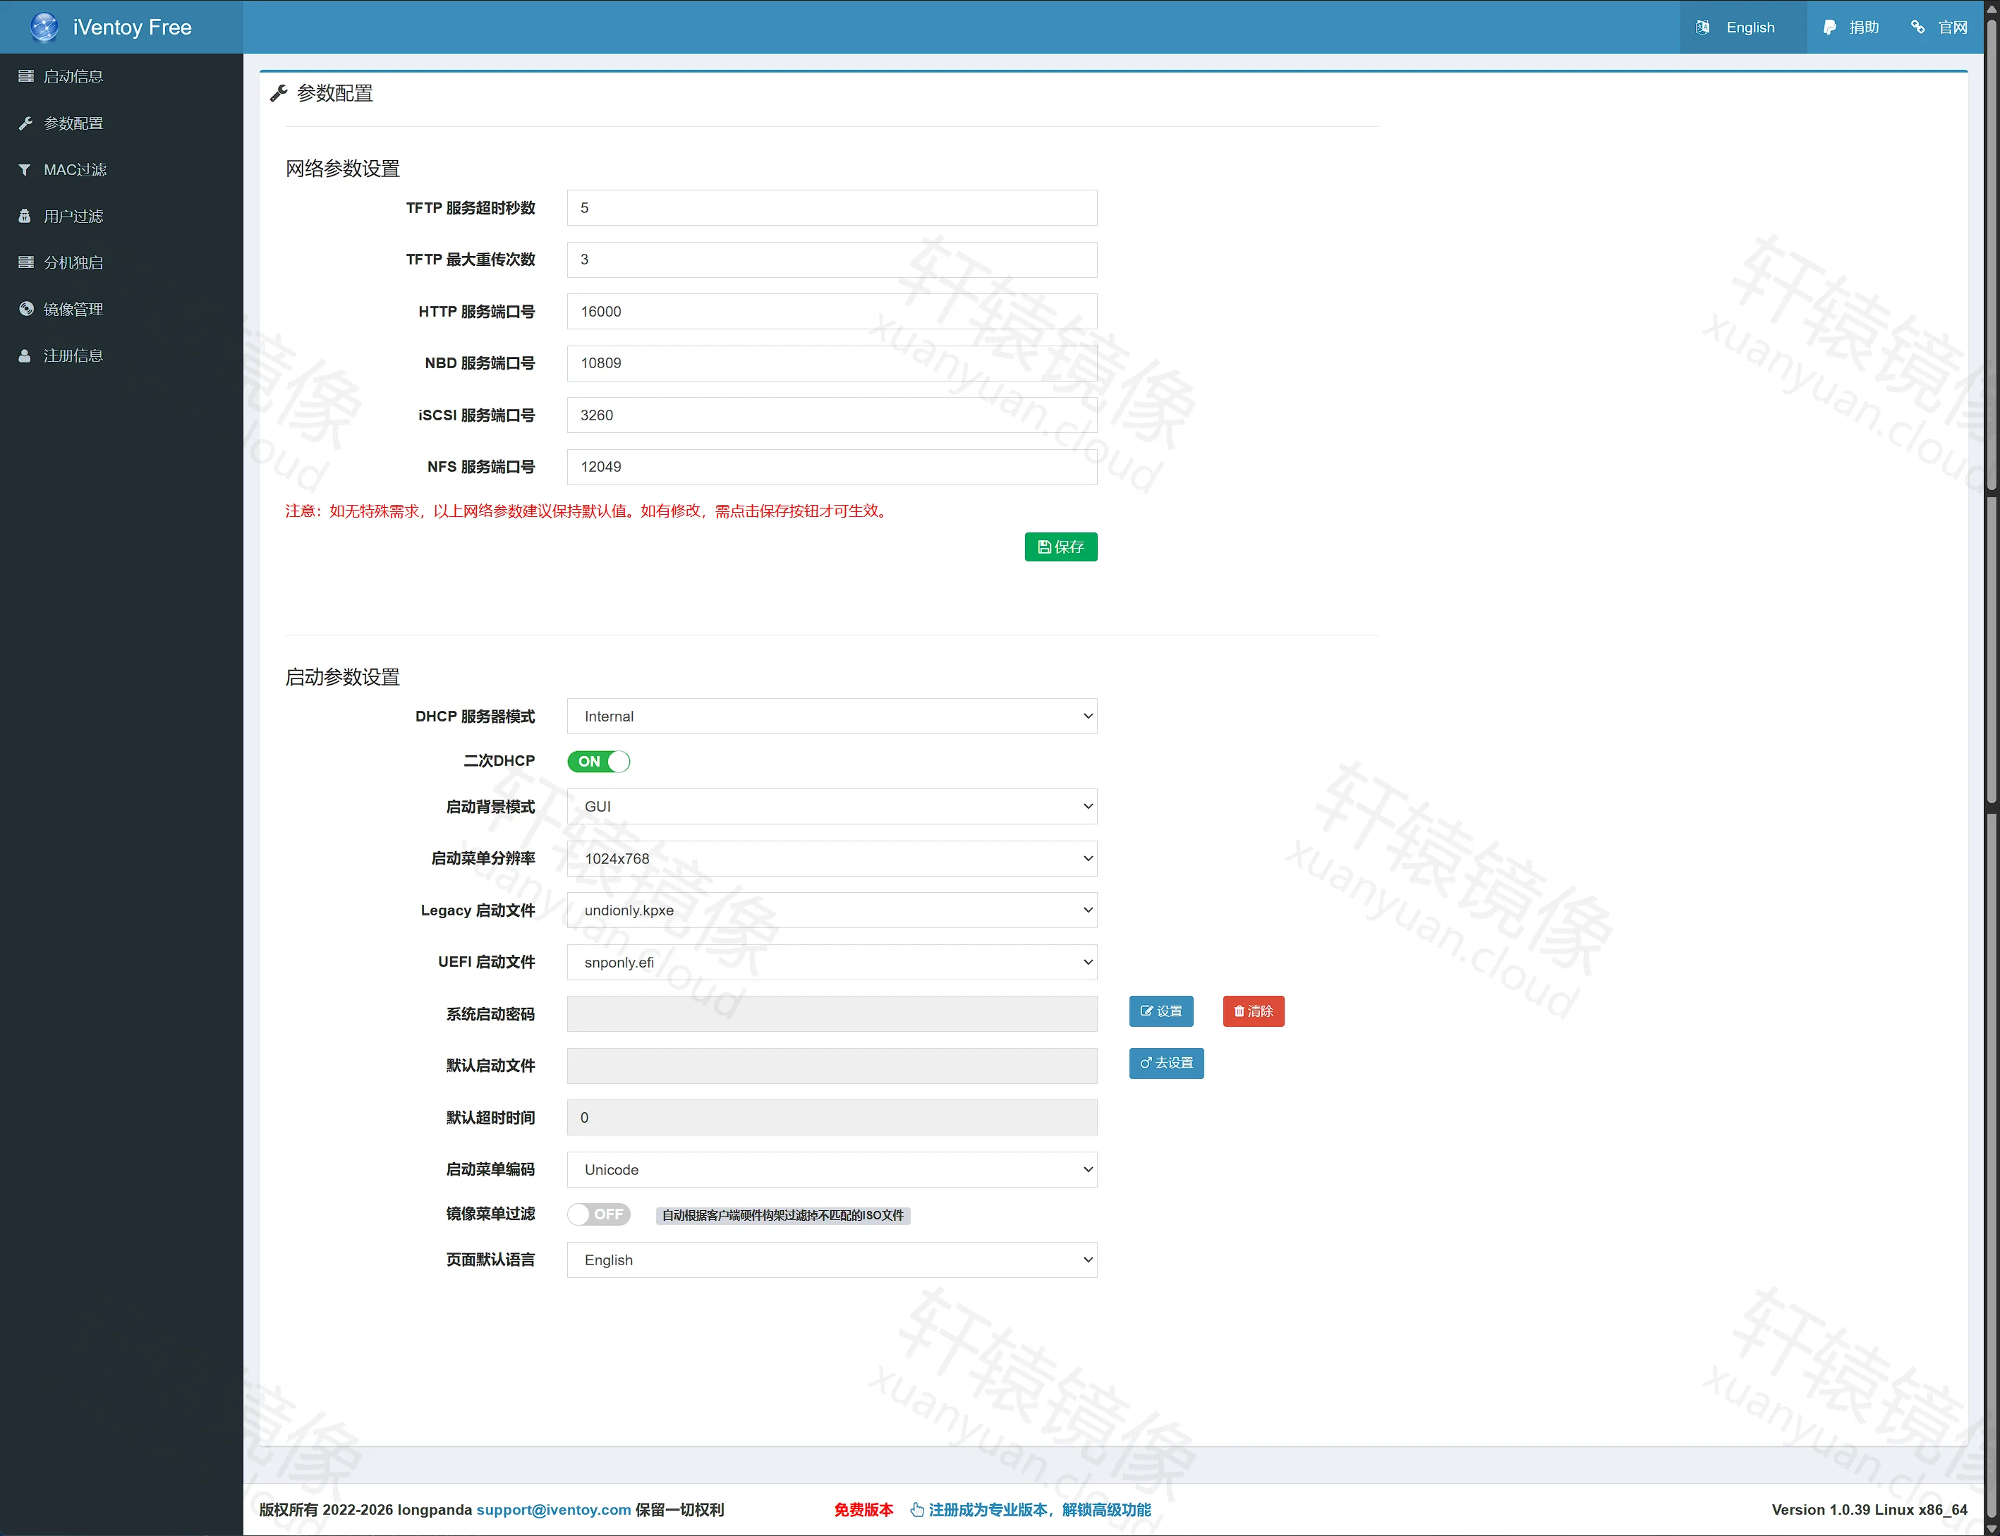
Task: Click the 启动信息 sidebar icon
Action: (x=25, y=76)
